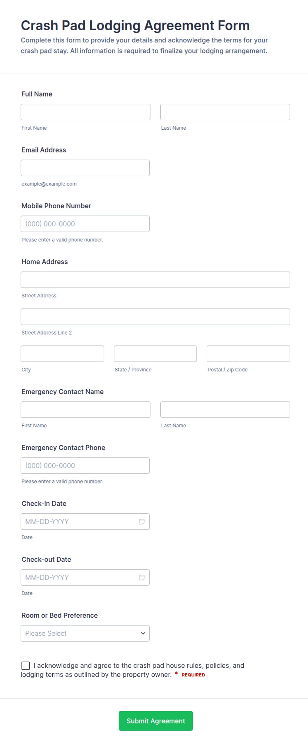
Task: Open the Check-in Date calendar icon
Action: tap(142, 522)
